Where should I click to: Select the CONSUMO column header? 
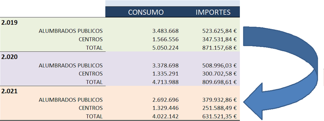(x=146, y=12)
